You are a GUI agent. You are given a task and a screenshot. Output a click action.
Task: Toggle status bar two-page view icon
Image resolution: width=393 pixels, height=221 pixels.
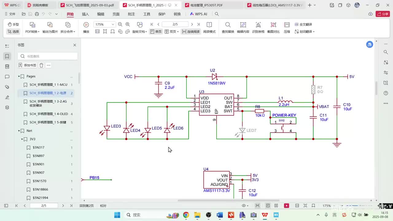(276, 206)
